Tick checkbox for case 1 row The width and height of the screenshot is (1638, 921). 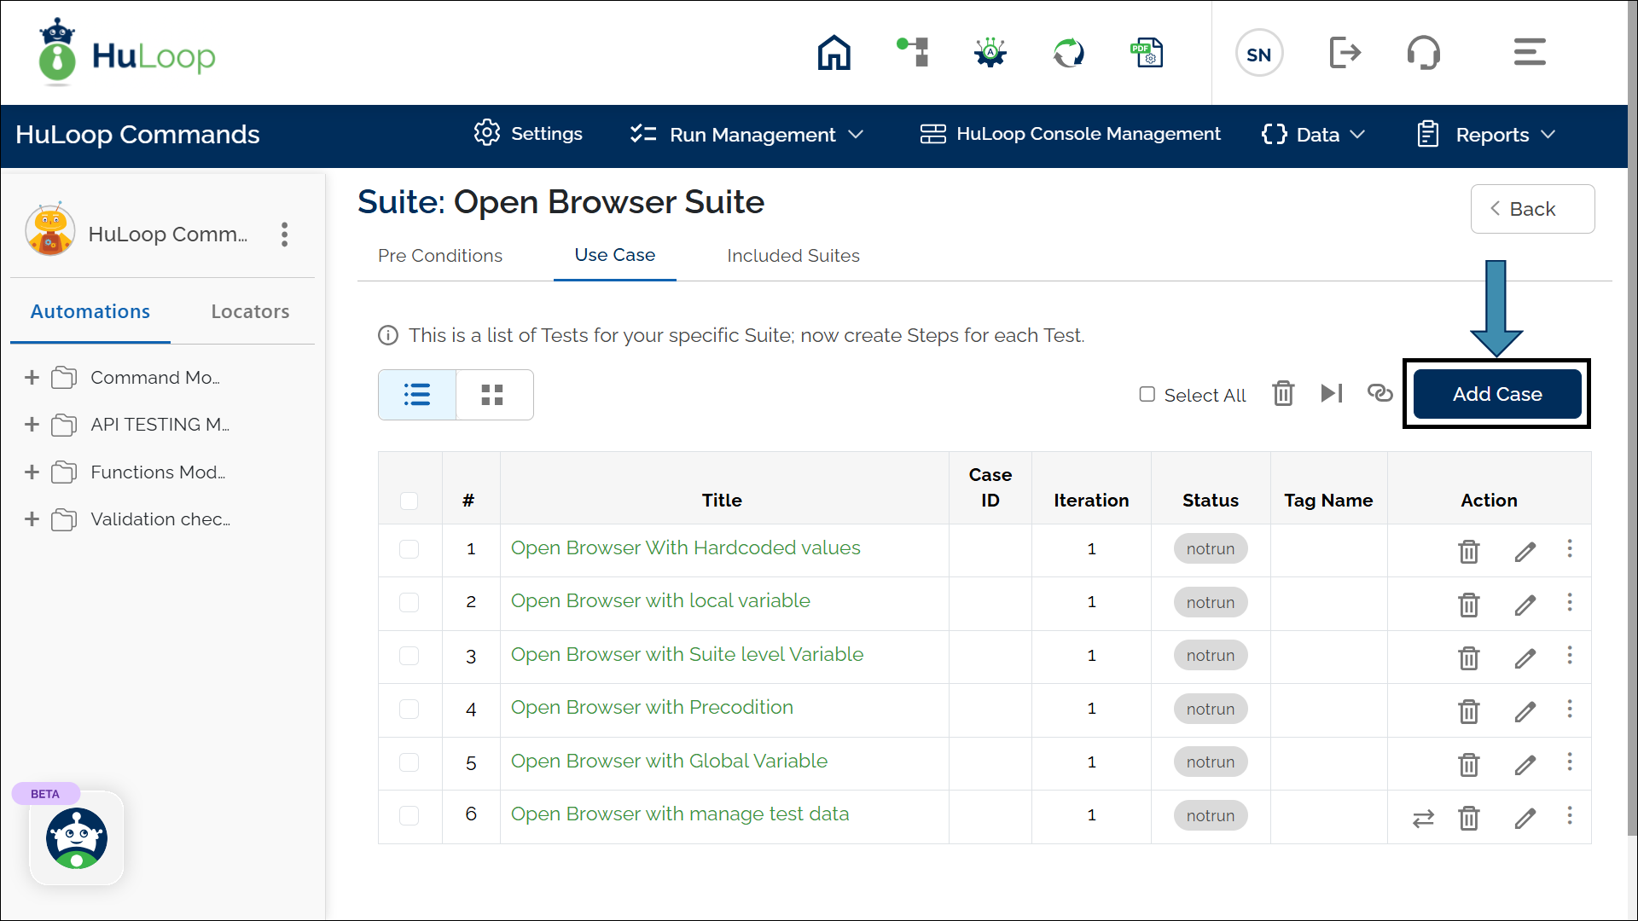pos(409,549)
